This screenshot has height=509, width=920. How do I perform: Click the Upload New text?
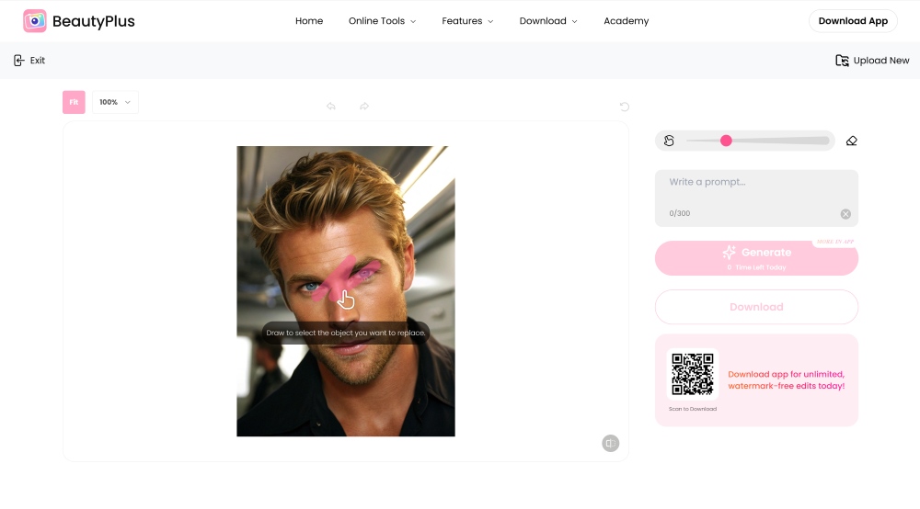(881, 61)
